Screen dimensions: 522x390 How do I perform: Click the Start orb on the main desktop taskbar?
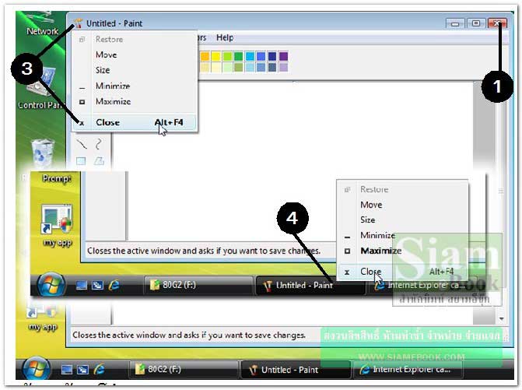(x=37, y=369)
